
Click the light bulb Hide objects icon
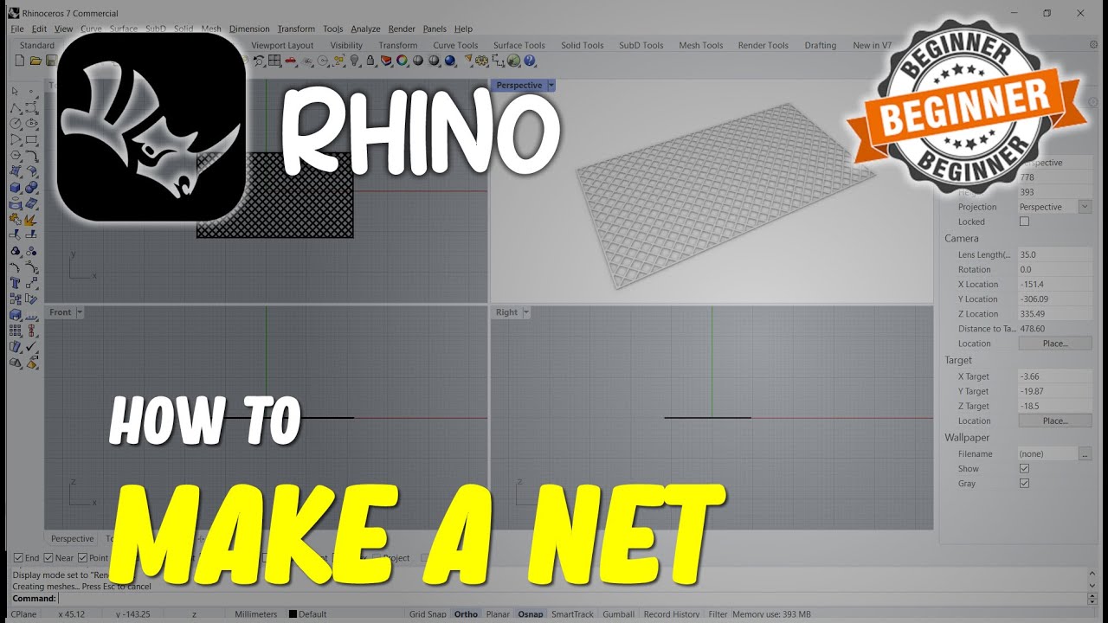[x=355, y=61]
